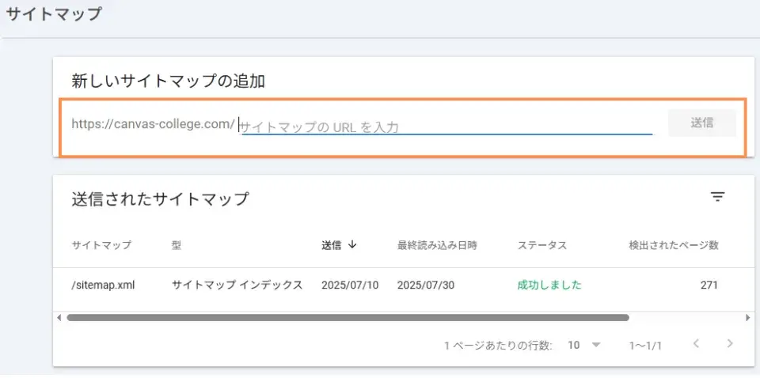Click the 検出されたページ数 column header
760x378 pixels.
point(674,245)
